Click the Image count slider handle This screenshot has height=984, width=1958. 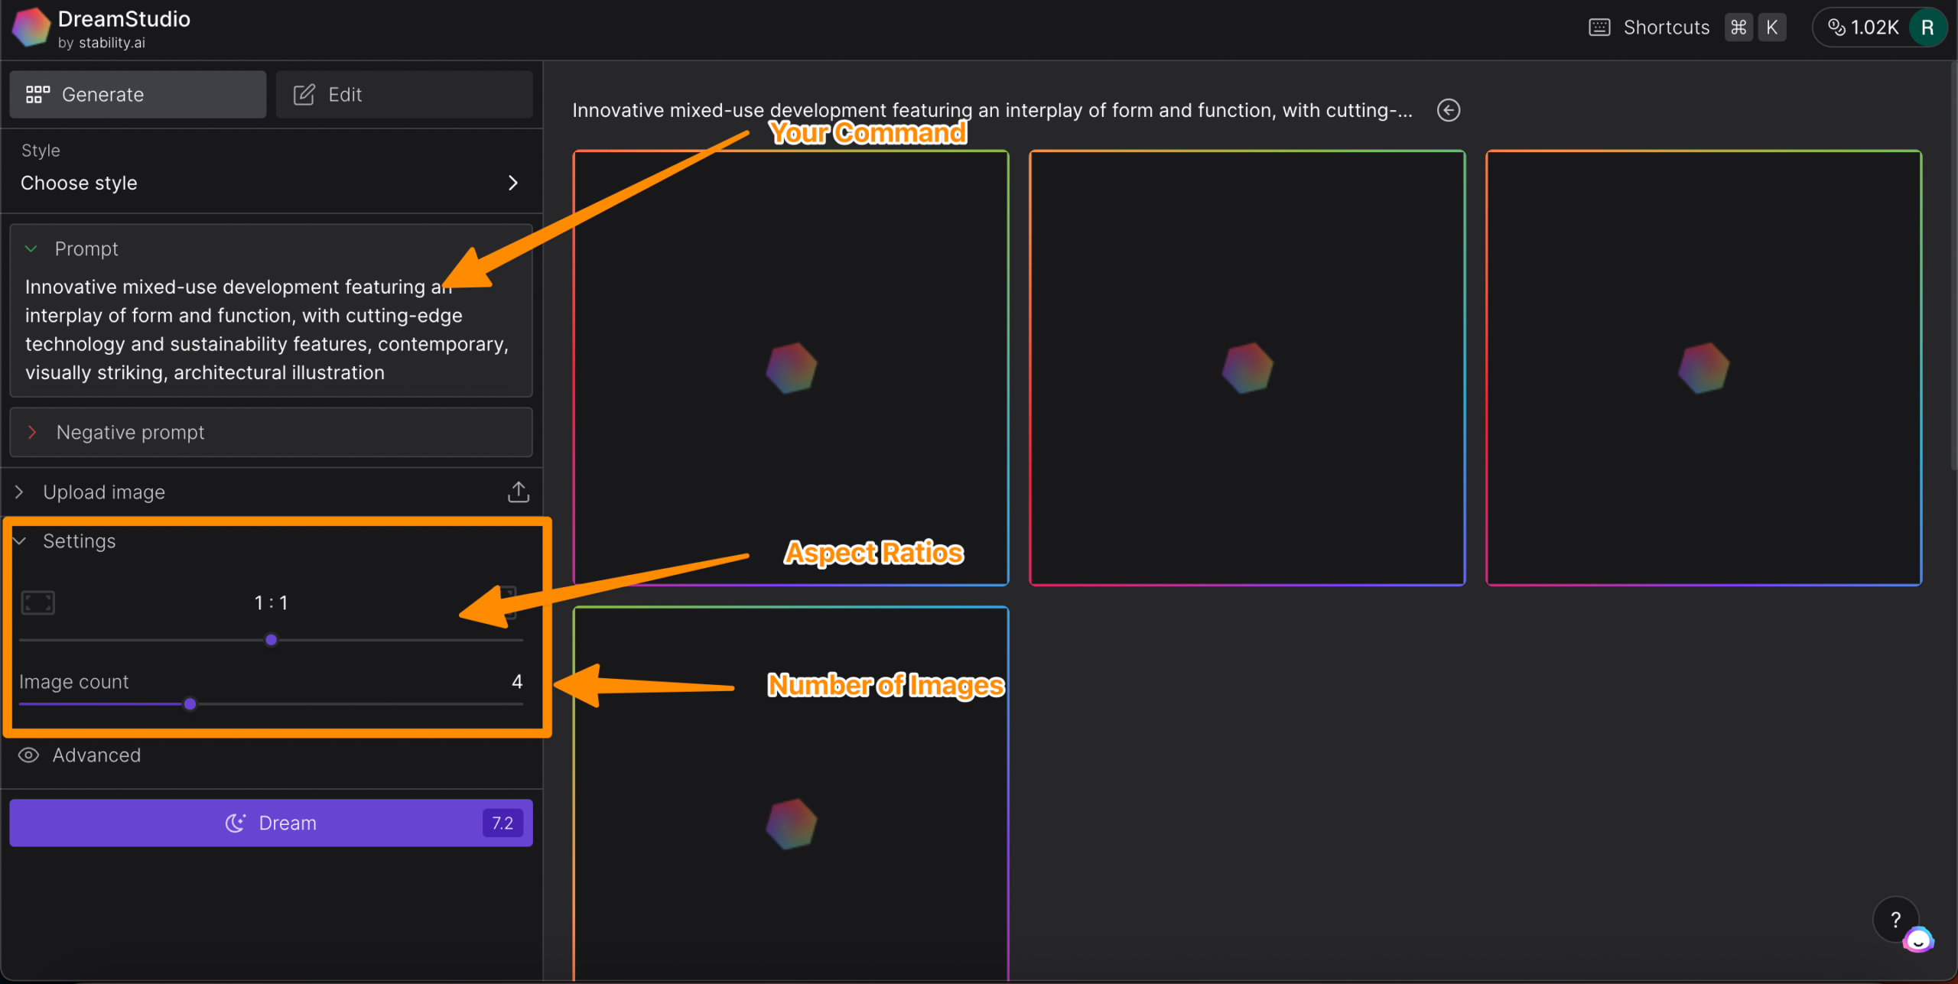(x=190, y=704)
